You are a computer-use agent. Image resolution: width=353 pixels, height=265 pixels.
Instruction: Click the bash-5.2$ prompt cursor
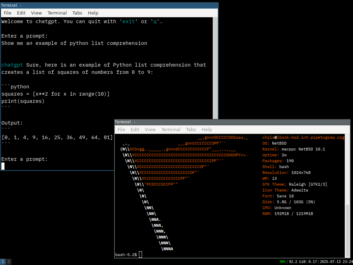click(141, 255)
